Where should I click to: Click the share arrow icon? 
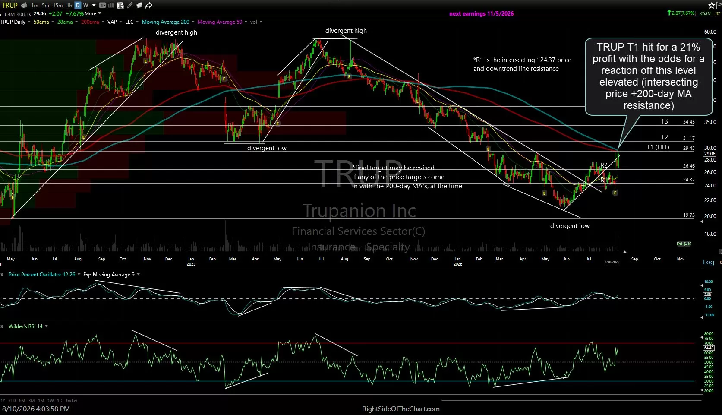[149, 5]
